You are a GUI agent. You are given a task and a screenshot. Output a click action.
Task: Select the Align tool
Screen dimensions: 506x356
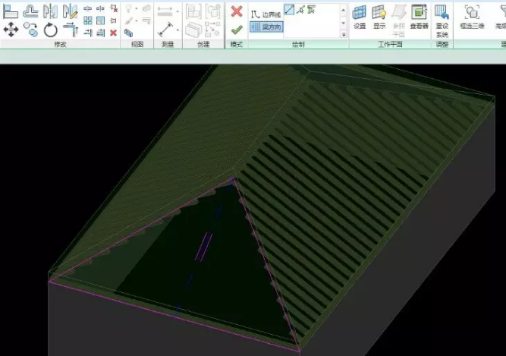coord(11,11)
